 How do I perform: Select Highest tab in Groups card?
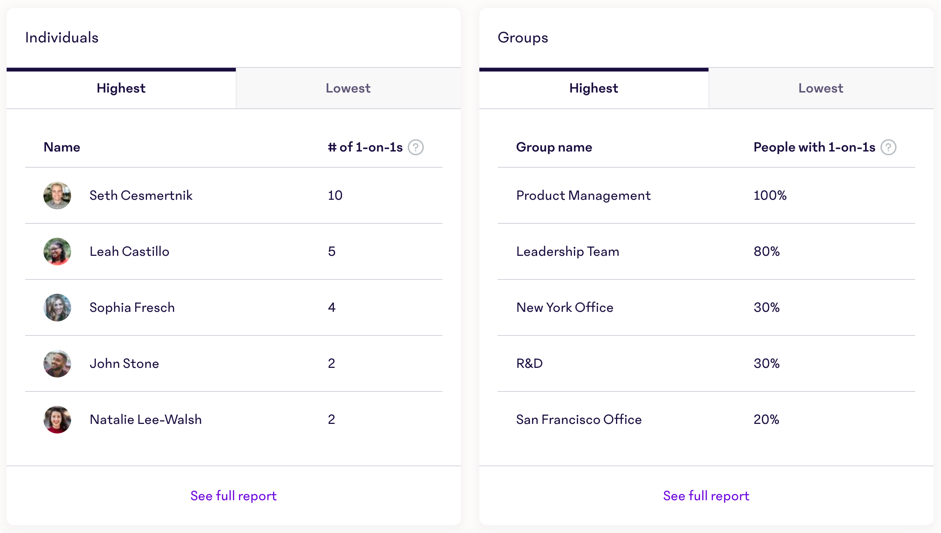[594, 88]
